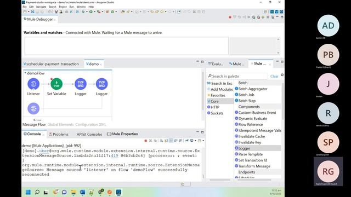This screenshot has width=351, height=197.
Task: Open the Project menu
Action: tap(63, 7)
